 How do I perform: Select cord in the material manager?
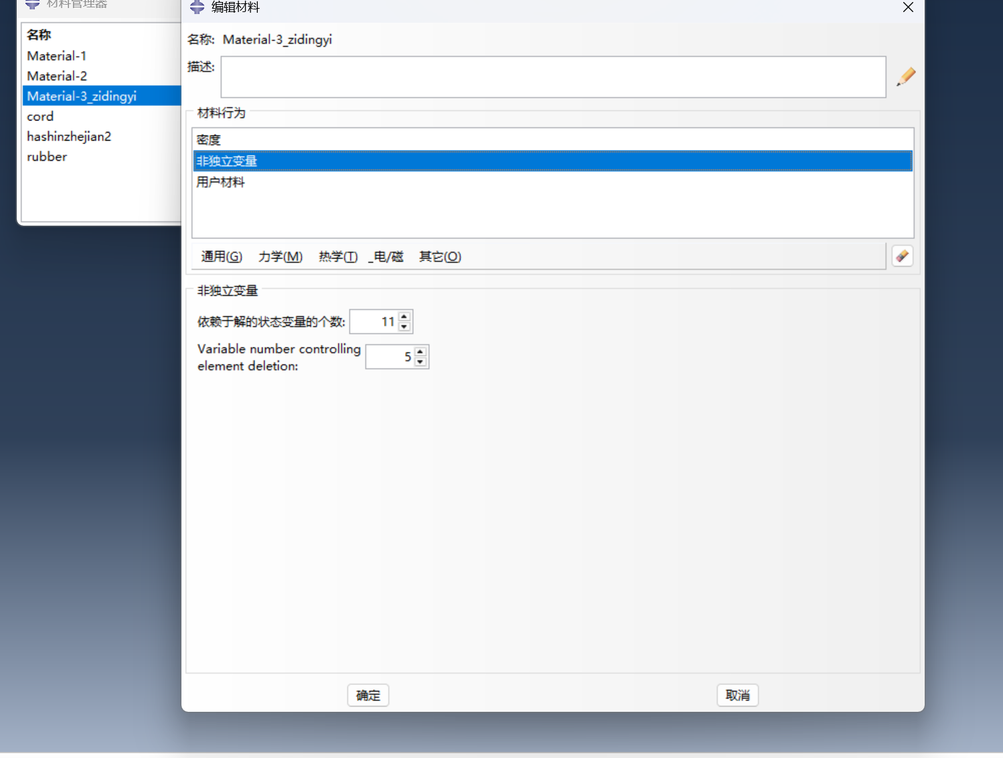pos(102,116)
